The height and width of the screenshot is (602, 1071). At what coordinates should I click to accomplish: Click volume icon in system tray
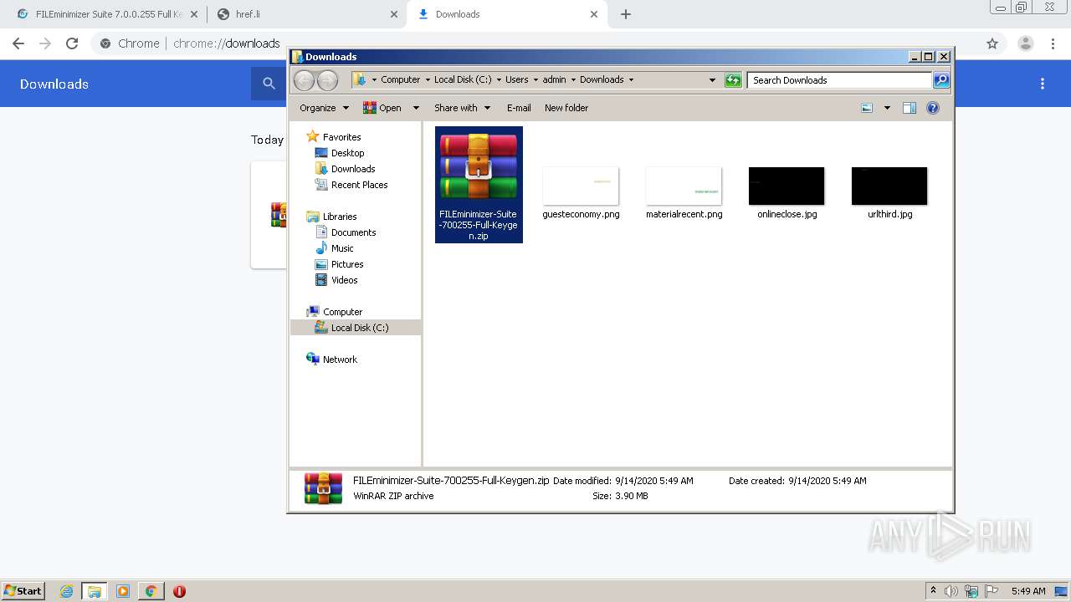click(x=951, y=591)
